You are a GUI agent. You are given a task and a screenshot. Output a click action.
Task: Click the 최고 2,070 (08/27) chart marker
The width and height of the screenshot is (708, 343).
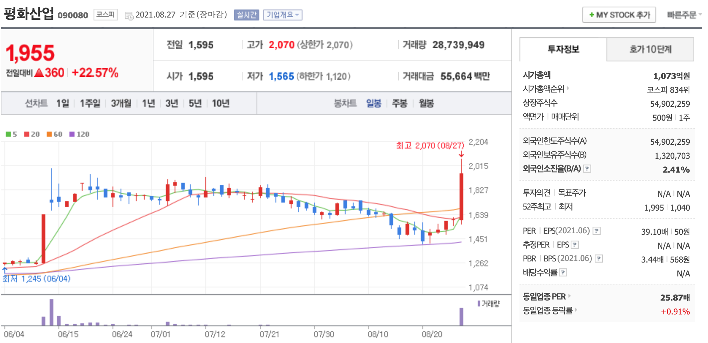(x=430, y=146)
